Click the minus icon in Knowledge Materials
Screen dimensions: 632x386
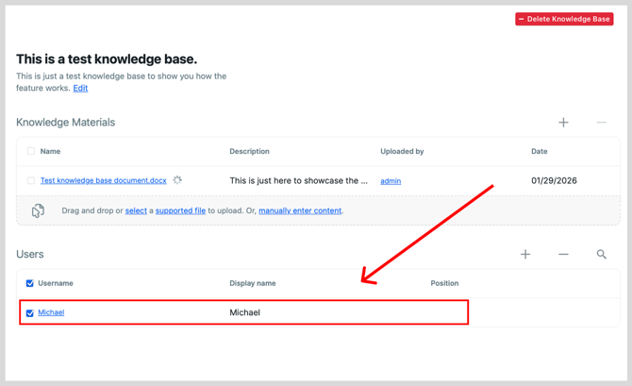coord(602,122)
